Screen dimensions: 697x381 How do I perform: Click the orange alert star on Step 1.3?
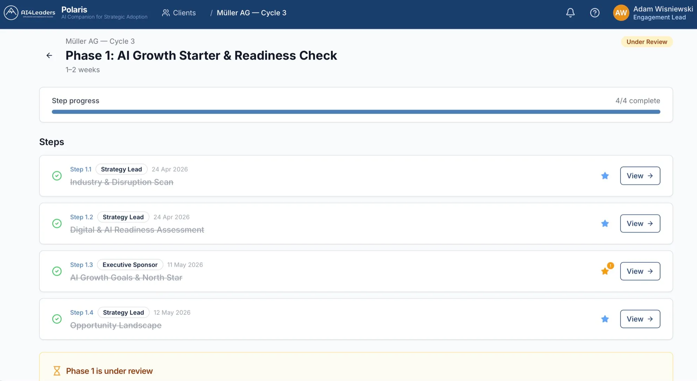(605, 271)
